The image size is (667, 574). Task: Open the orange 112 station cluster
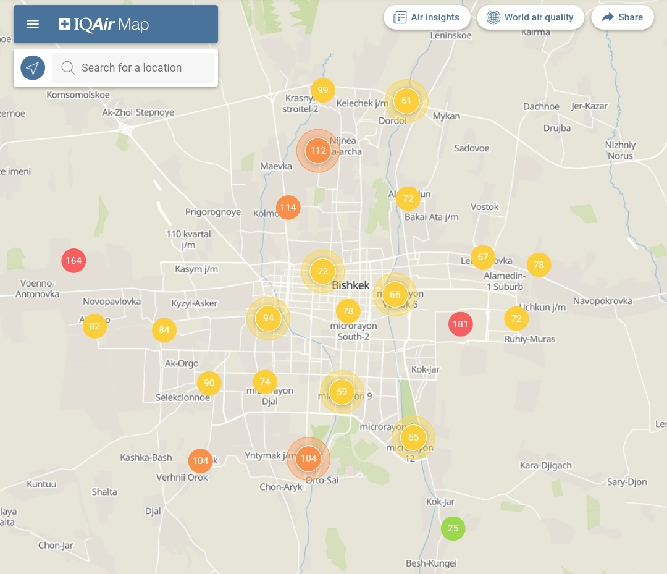tap(318, 151)
